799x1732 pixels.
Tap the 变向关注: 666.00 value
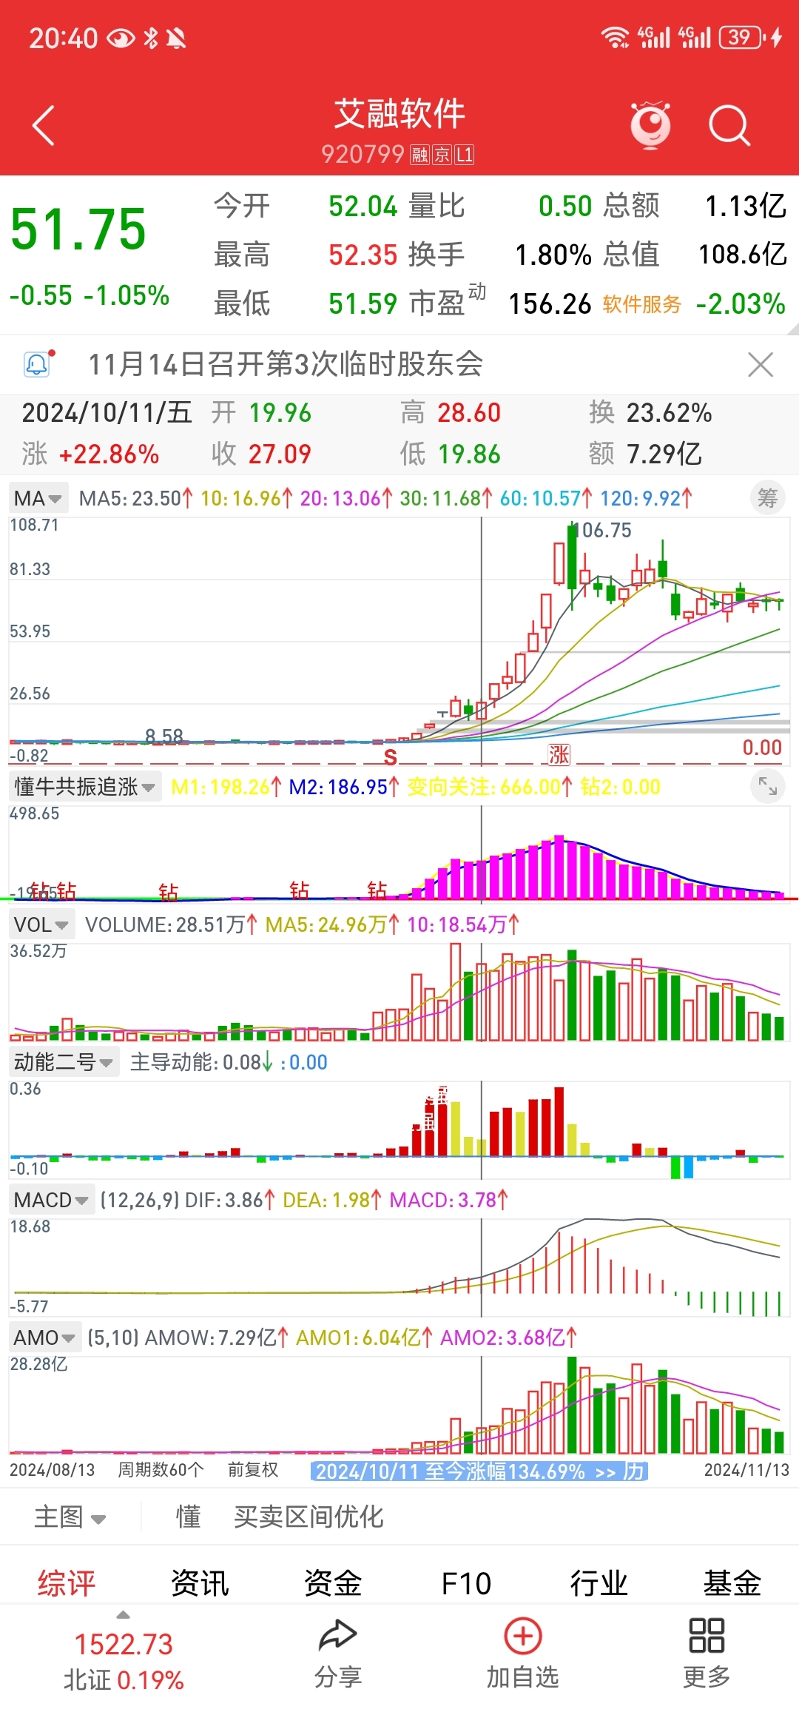pos(490,786)
